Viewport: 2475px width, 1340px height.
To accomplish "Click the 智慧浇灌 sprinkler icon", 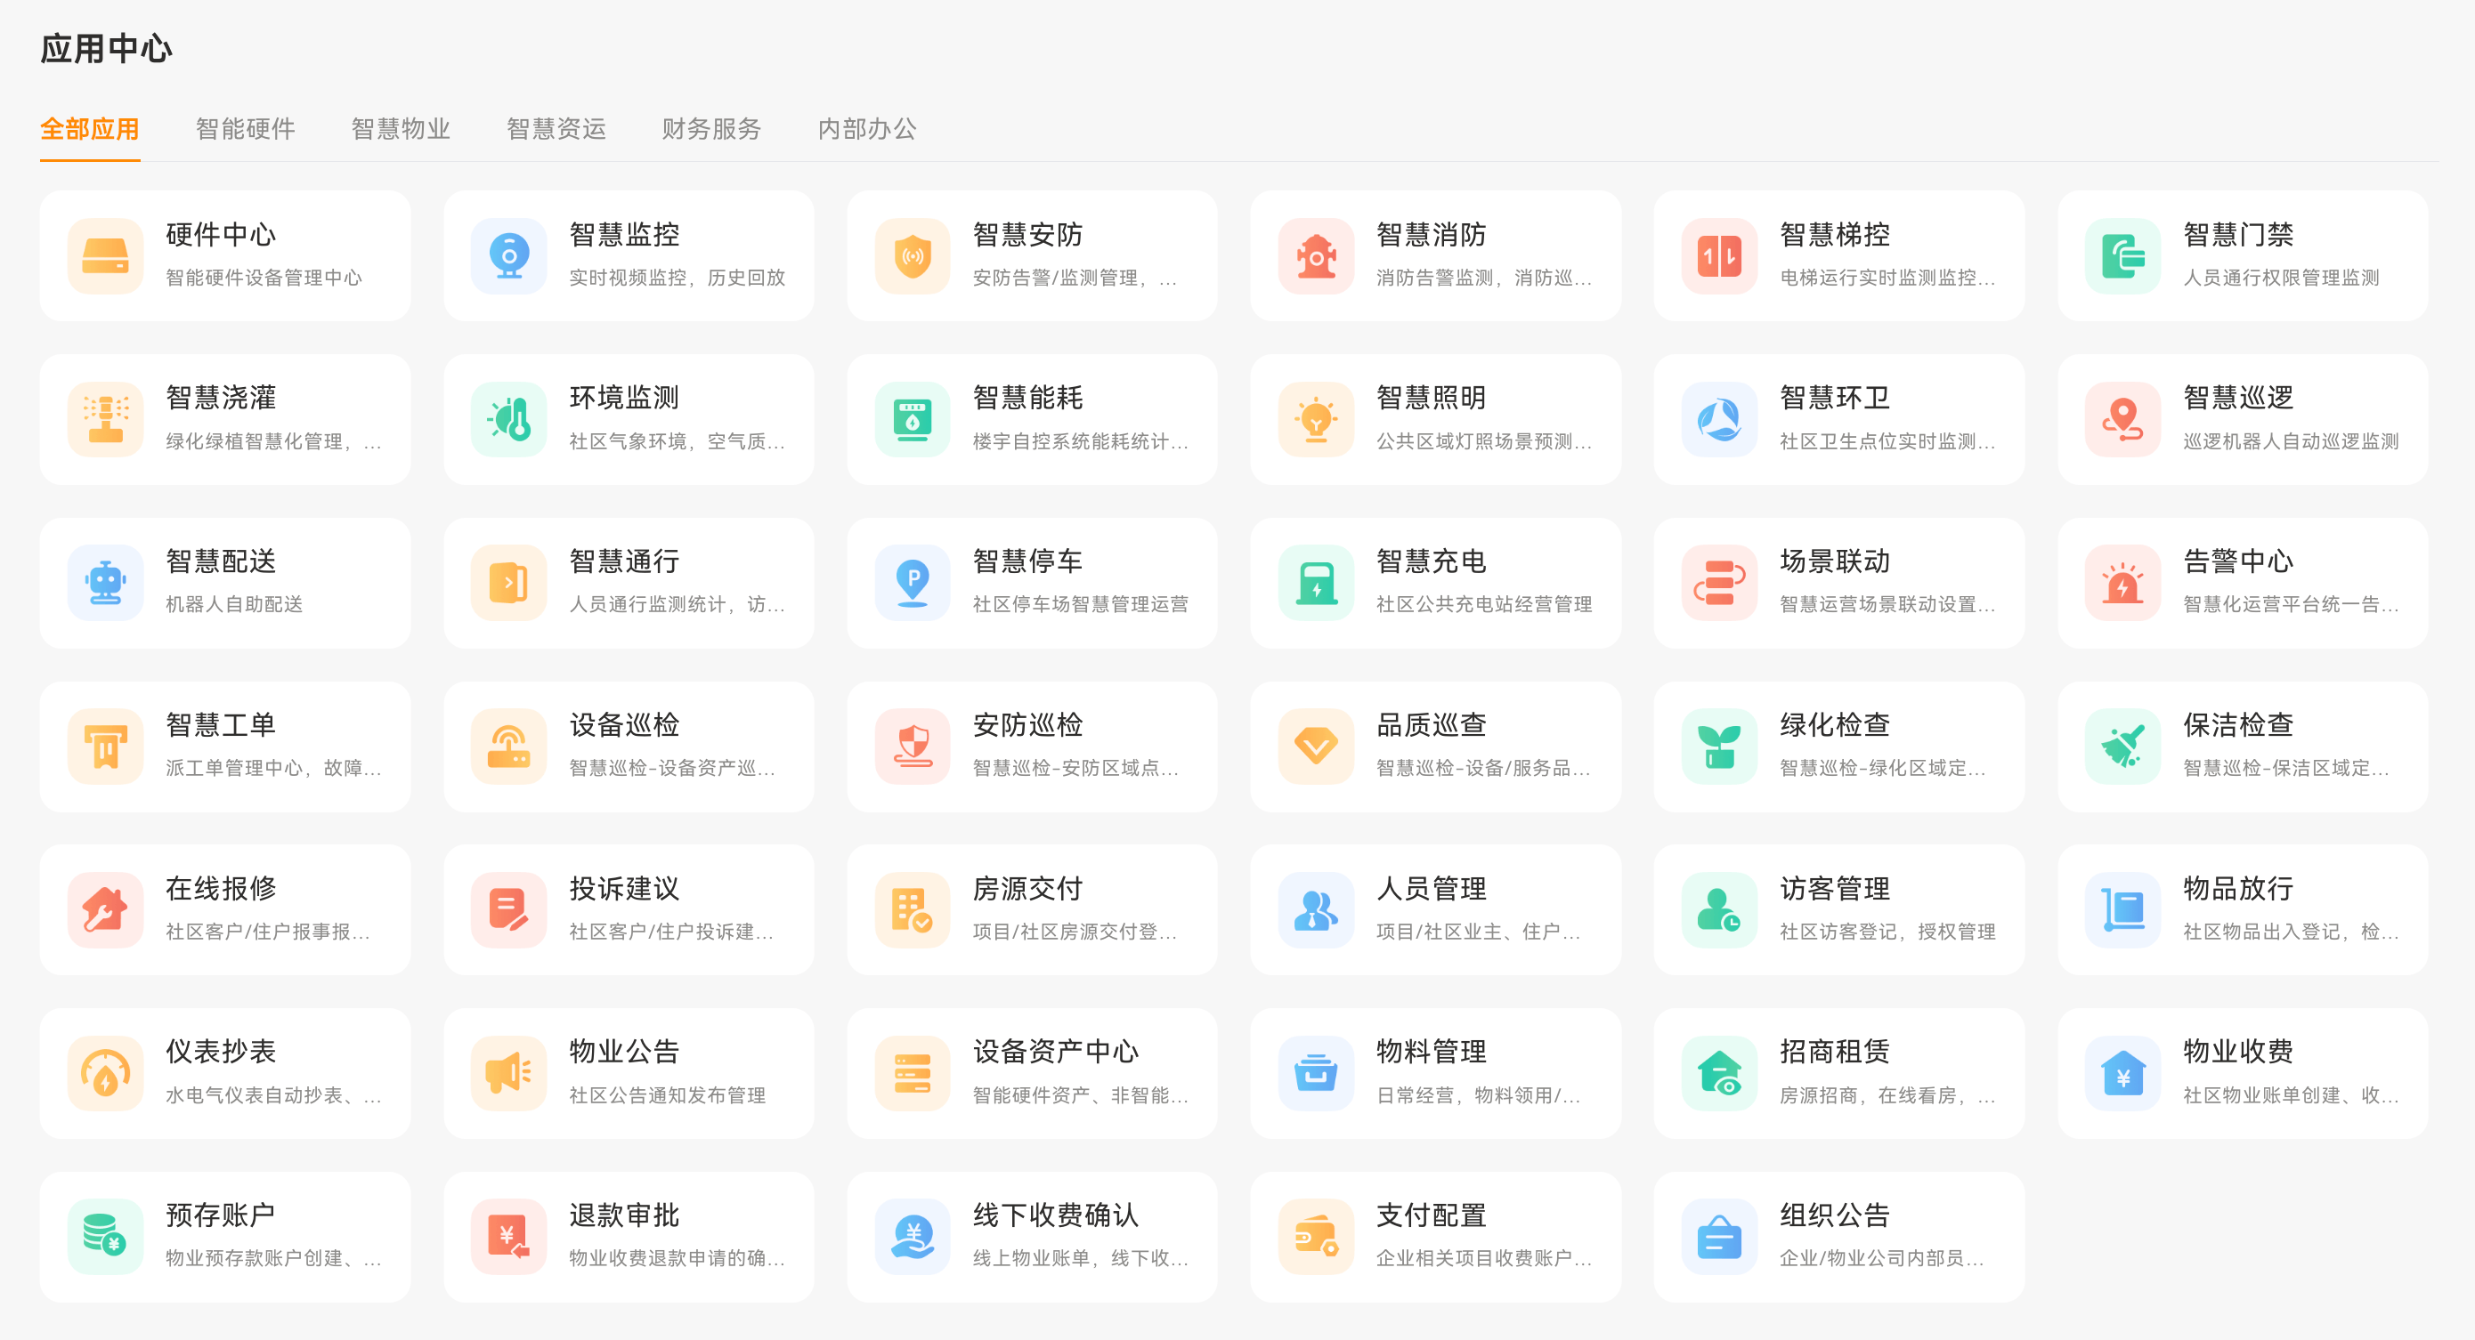I will 106,419.
